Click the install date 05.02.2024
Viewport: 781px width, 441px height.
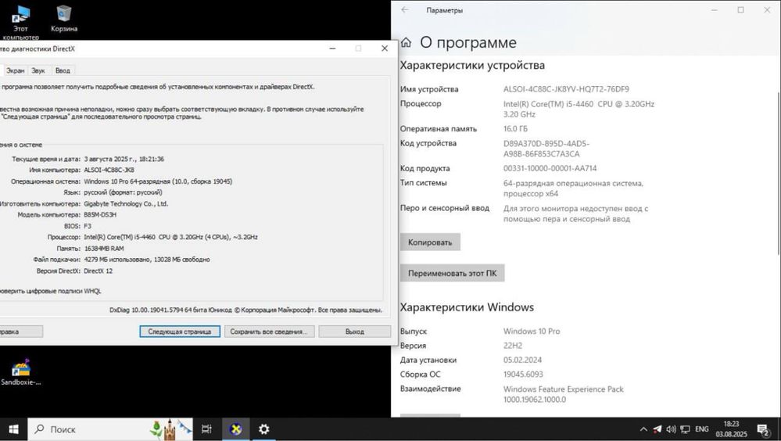[x=522, y=360]
